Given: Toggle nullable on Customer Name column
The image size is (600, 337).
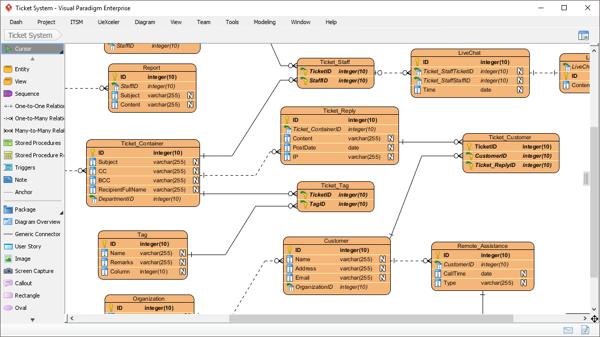Looking at the screenshot, I should [x=383, y=259].
